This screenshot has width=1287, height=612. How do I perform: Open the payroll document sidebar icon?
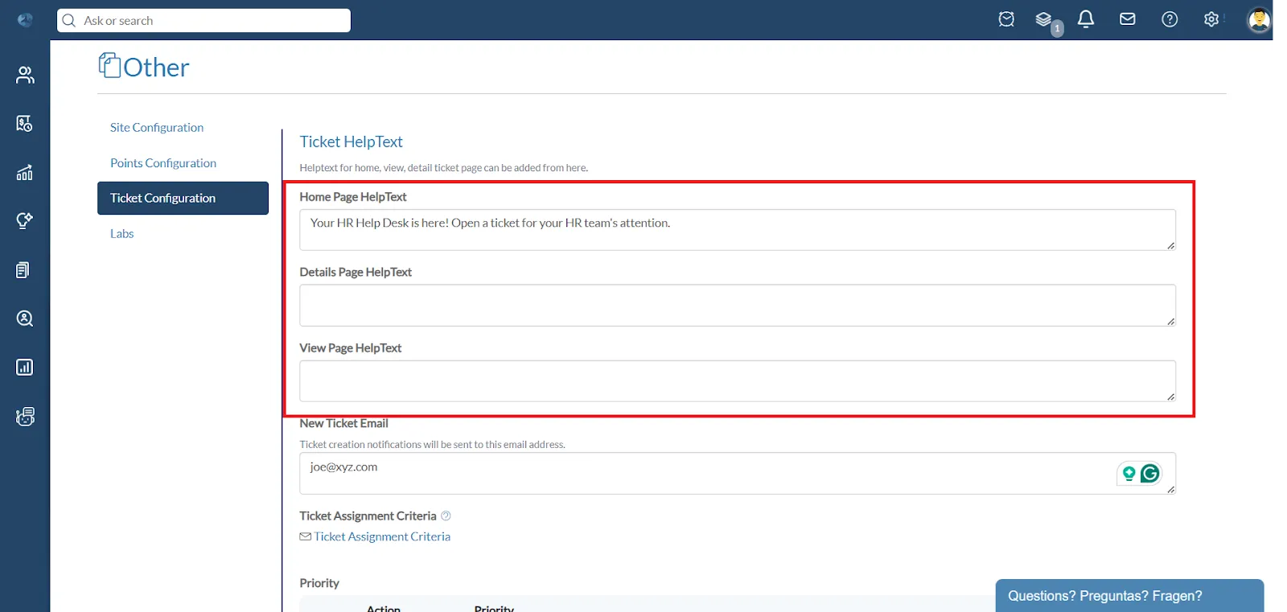click(x=25, y=124)
